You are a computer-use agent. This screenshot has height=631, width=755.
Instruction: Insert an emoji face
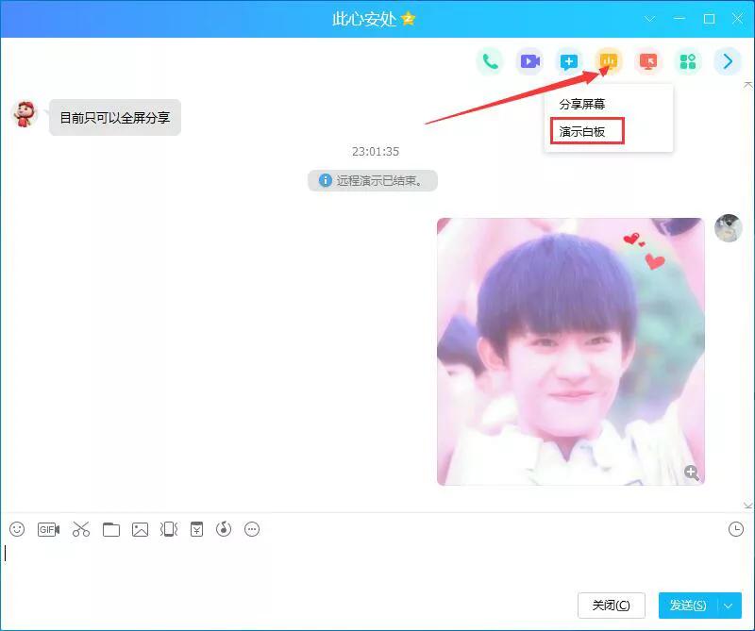15,529
